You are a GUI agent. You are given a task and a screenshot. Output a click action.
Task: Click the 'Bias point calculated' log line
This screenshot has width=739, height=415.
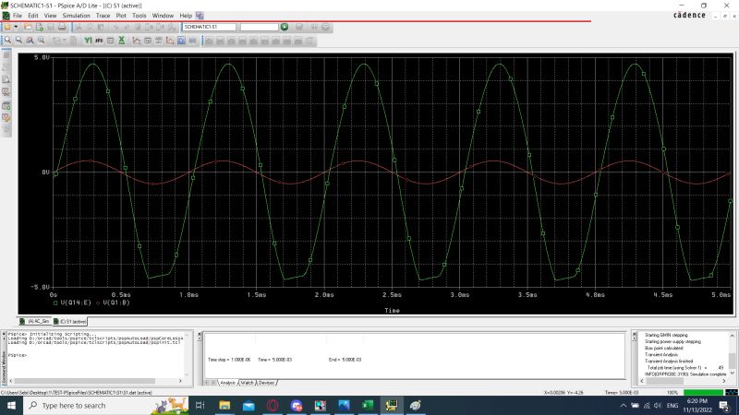tap(663, 348)
